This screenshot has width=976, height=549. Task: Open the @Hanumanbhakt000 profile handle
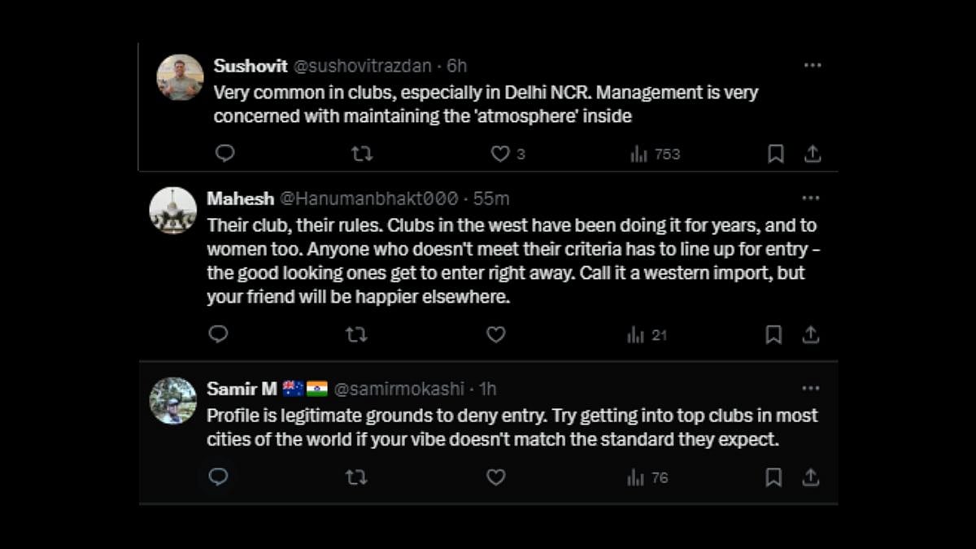coord(368,198)
